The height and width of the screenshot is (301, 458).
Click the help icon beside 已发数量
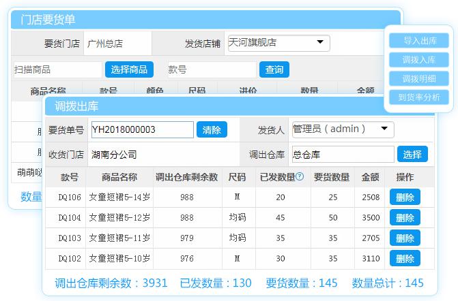coord(300,176)
